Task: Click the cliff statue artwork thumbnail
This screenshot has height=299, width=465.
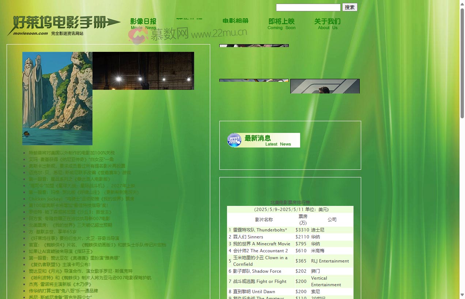Action: 57,98
